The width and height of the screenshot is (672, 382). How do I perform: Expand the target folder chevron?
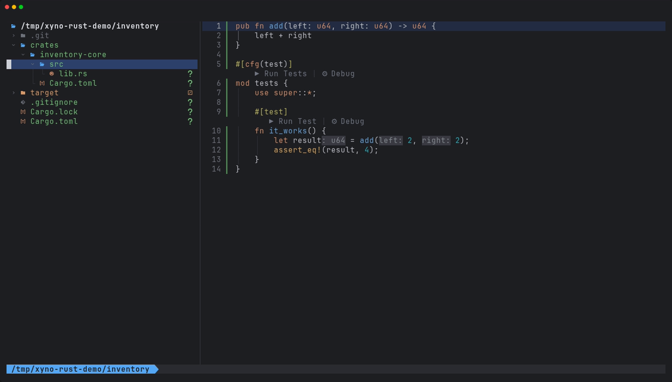click(14, 93)
